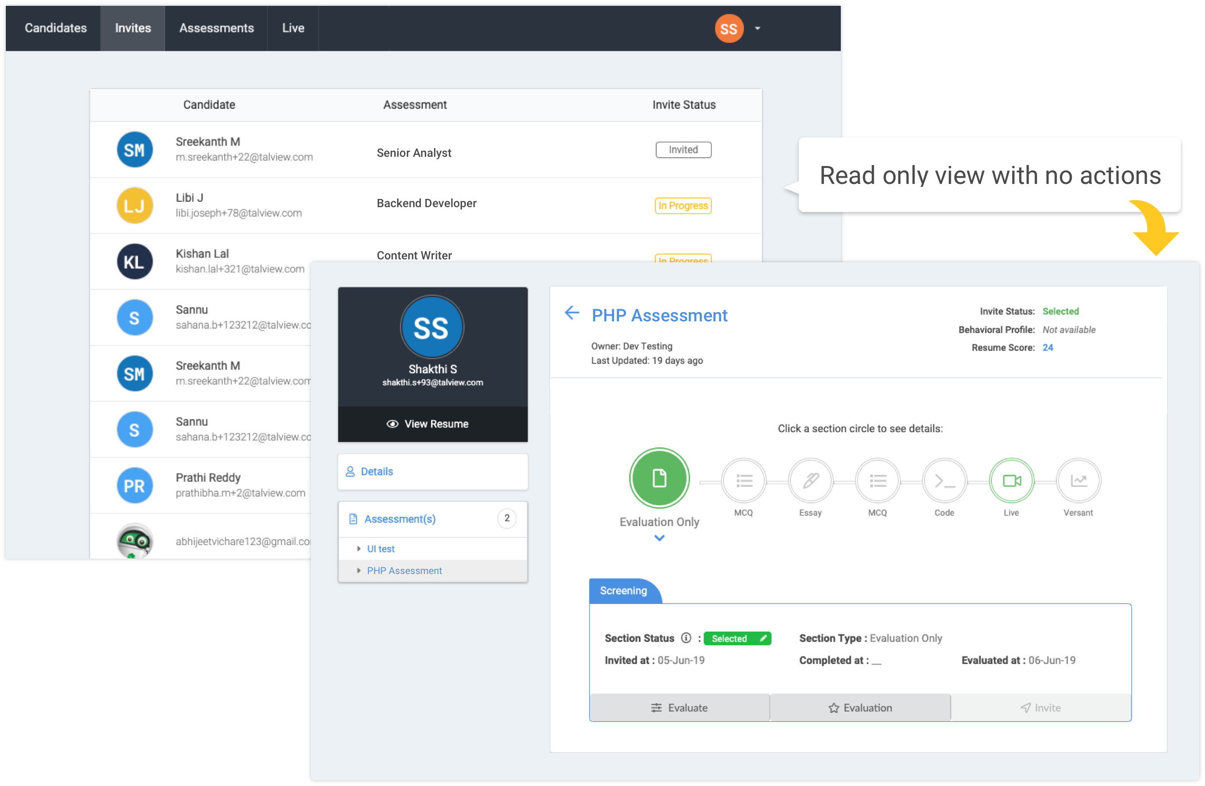The height and width of the screenshot is (786, 1205).
Task: Click the Section Status info icon
Action: [x=685, y=638]
